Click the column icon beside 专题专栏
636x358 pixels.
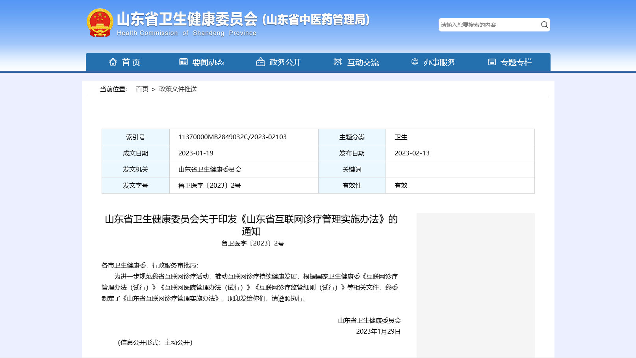[x=492, y=62]
